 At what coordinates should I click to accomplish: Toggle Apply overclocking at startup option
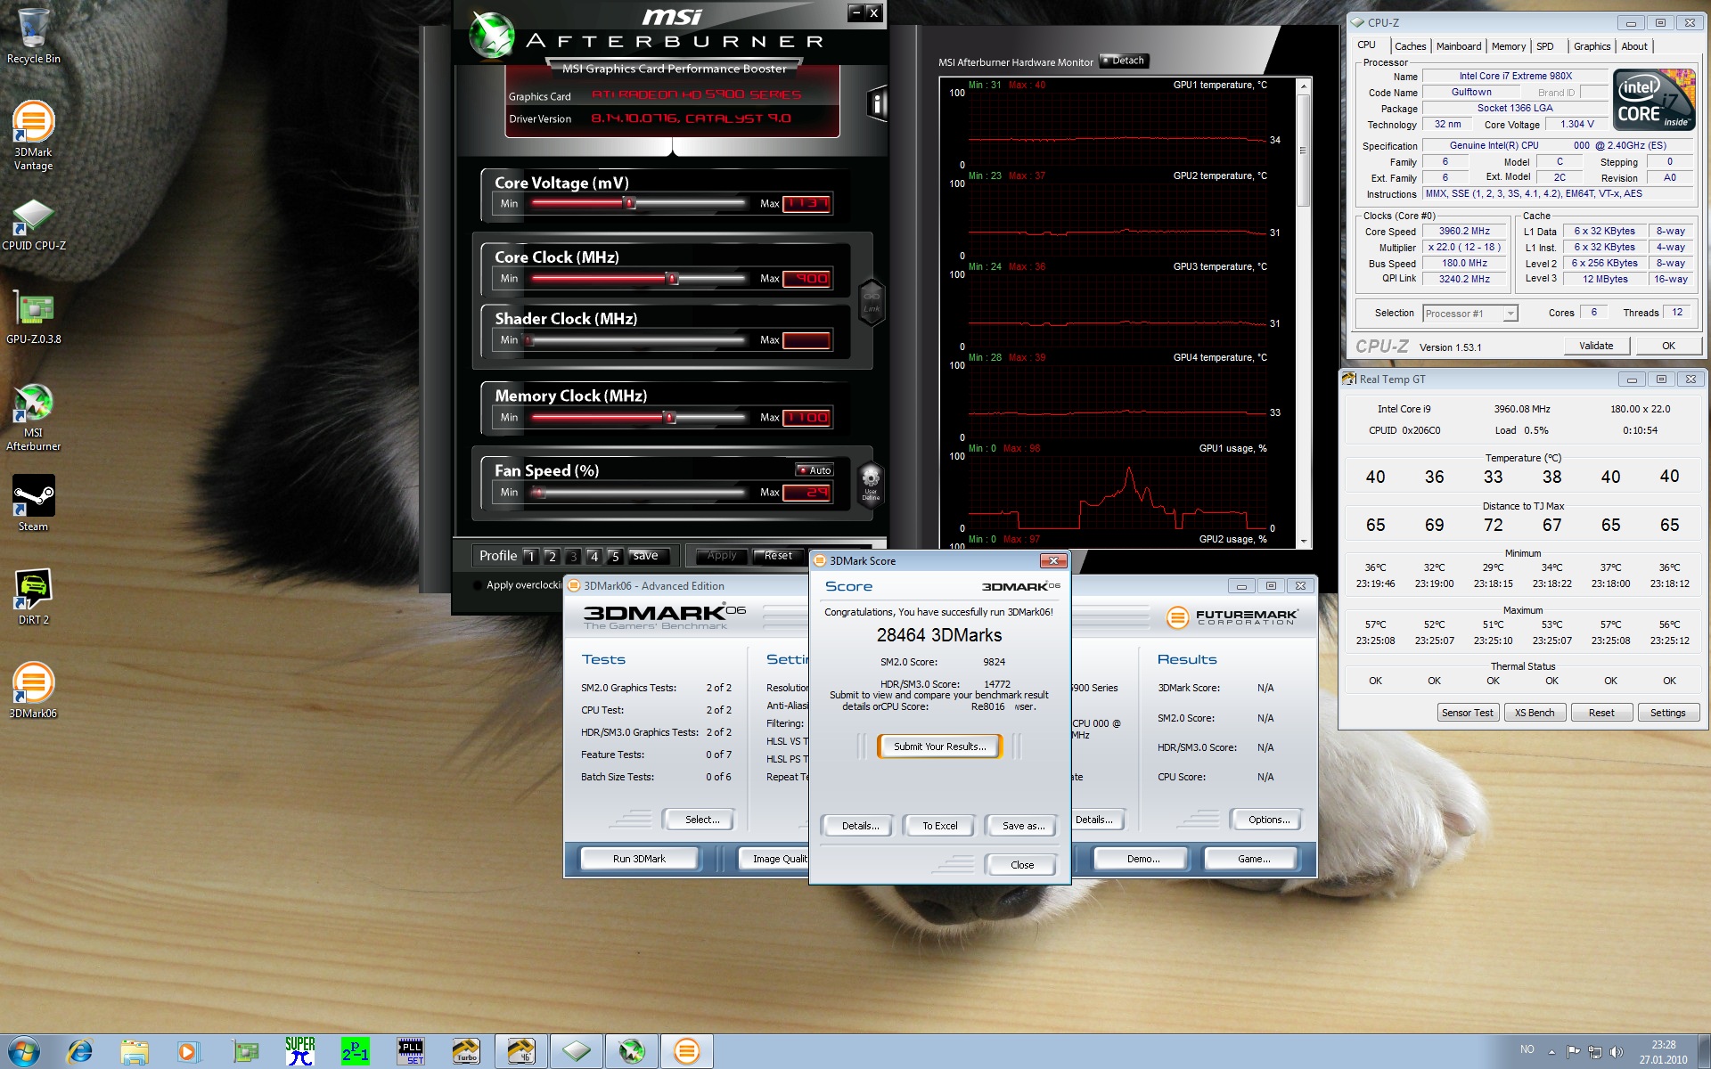[478, 585]
